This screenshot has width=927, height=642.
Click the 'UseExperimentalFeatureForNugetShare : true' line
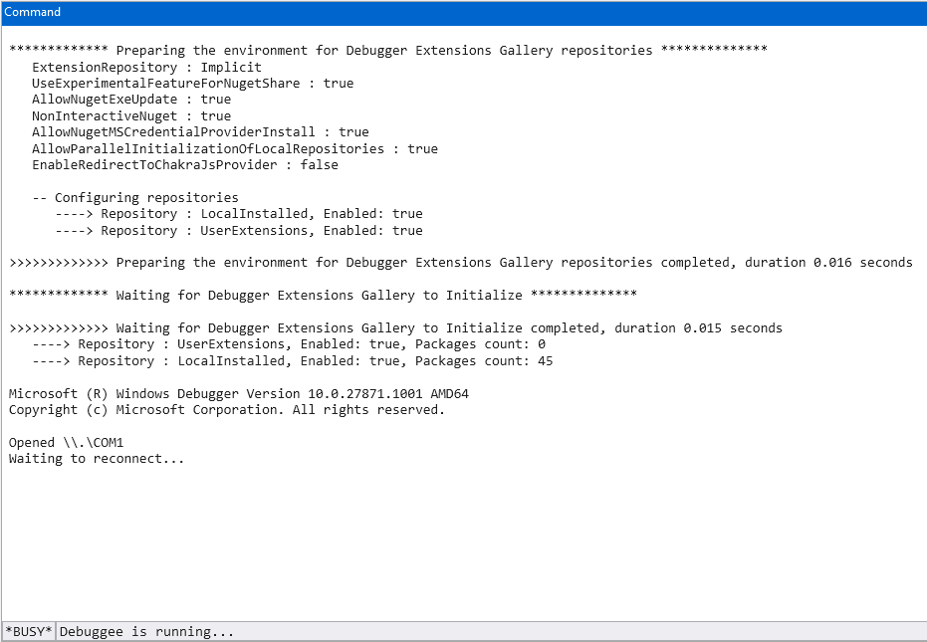(x=192, y=84)
